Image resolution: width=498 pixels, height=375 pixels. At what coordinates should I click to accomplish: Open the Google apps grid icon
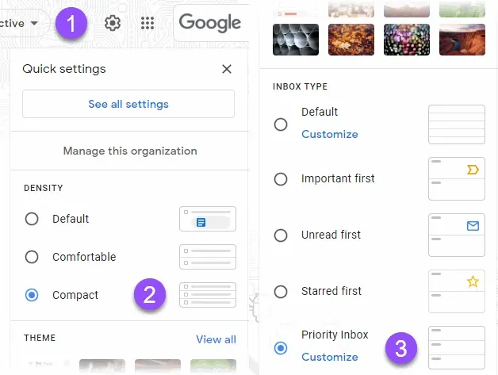147,23
